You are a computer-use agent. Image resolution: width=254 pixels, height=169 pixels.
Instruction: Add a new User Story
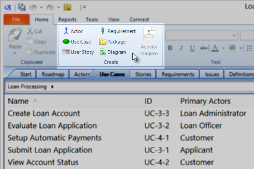coord(78,52)
